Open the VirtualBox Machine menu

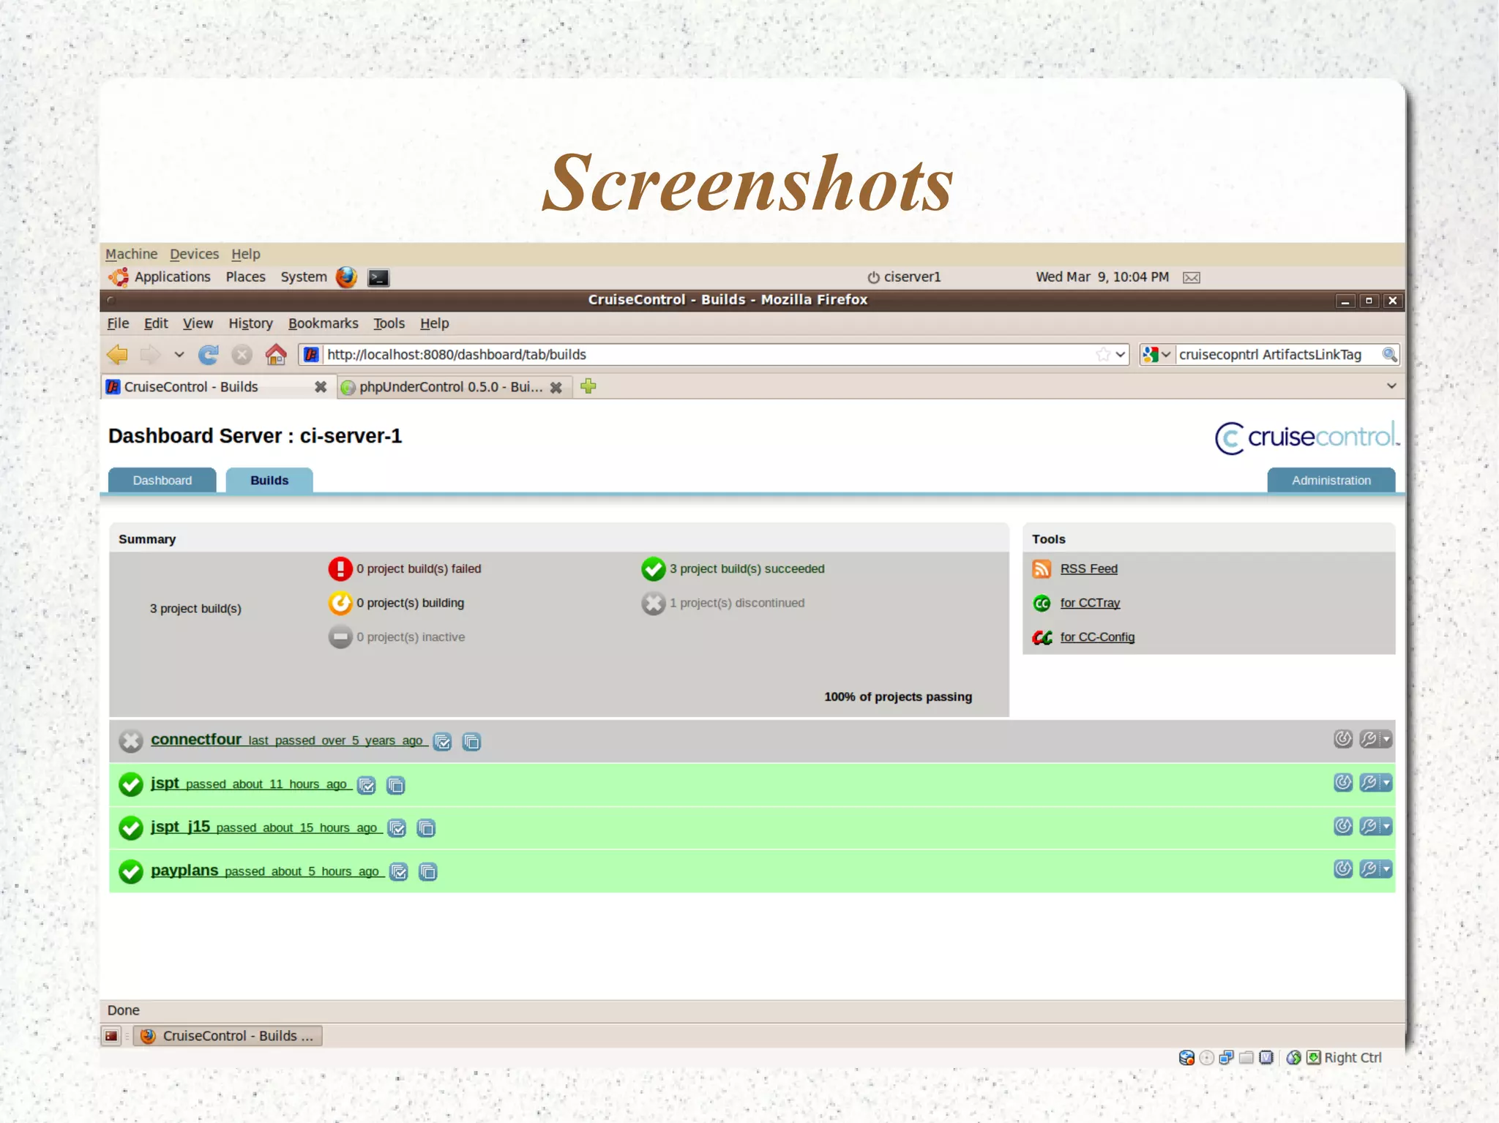[x=131, y=254]
